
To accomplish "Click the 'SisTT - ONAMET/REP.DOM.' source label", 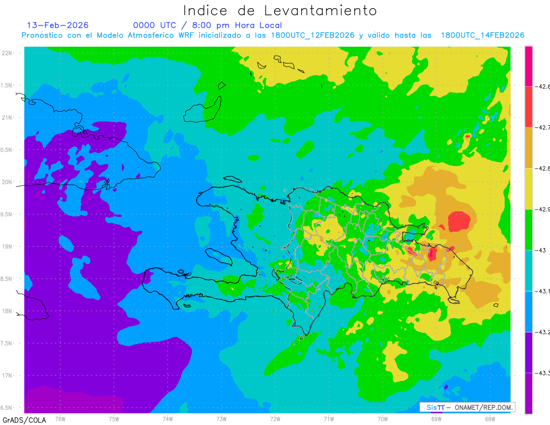I will tap(467, 407).
